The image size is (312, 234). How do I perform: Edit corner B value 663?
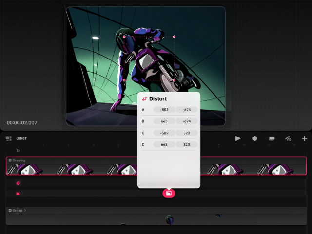click(164, 121)
